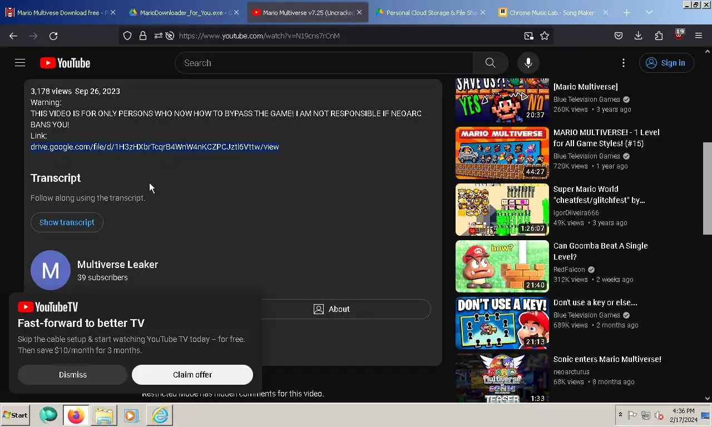The height and width of the screenshot is (427, 712).
Task: Open Multiverse Leaker channel avatar
Action: point(51,270)
